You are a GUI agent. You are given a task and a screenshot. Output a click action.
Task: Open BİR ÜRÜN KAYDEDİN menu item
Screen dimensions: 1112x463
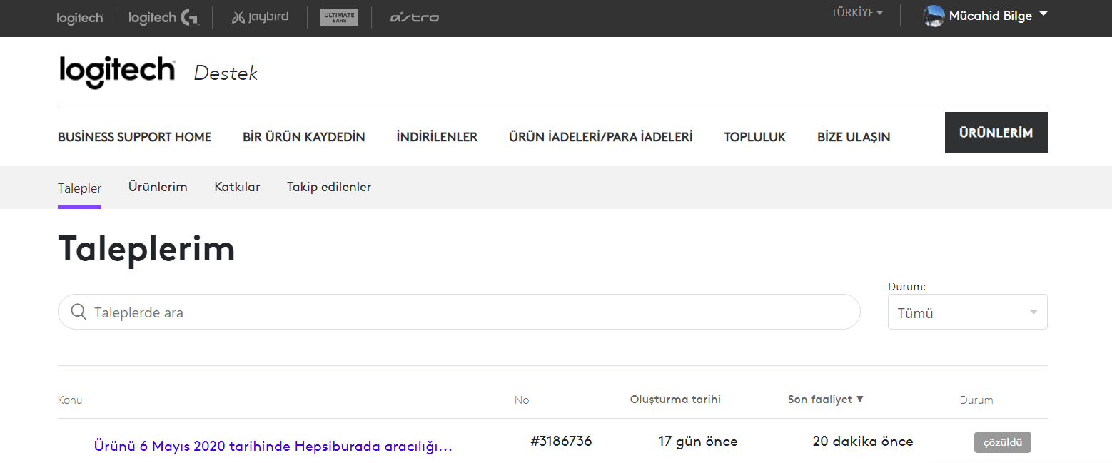(304, 137)
